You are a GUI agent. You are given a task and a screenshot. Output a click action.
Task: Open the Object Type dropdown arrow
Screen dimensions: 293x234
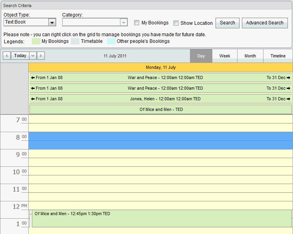pos(52,22)
